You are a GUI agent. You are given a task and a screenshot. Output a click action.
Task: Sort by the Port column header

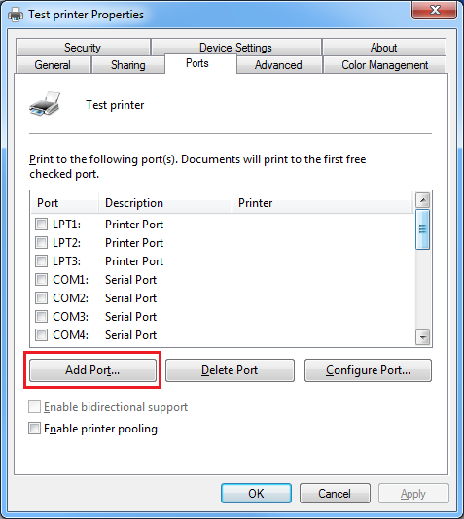pos(64,202)
